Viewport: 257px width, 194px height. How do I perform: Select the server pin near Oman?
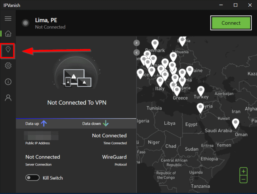tap(236, 123)
